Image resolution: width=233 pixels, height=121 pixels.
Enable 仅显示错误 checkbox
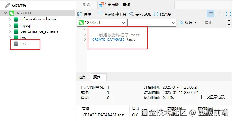pos(203,97)
